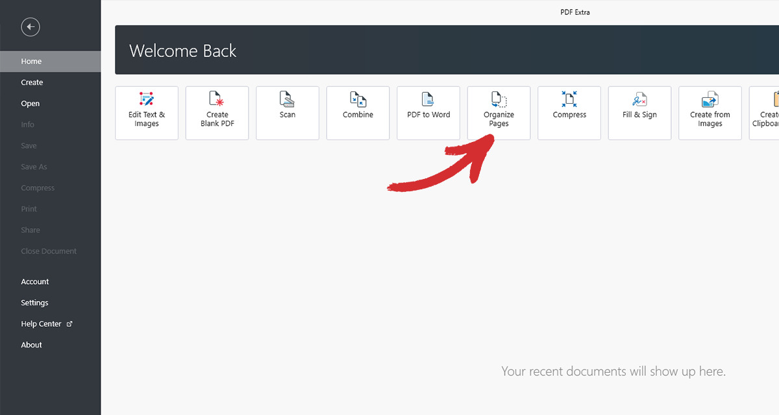Image resolution: width=779 pixels, height=415 pixels.
Task: Click the back arrow at top left
Action: [30, 27]
